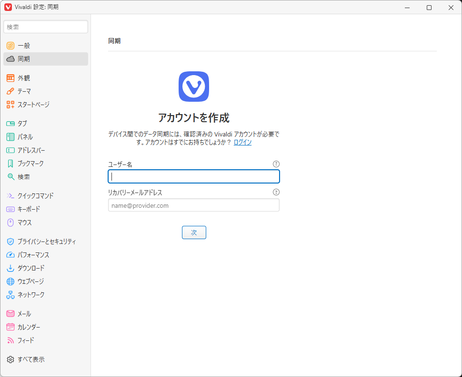Select ウェブページ label in sidebar
Image resolution: width=462 pixels, height=377 pixels.
point(30,281)
